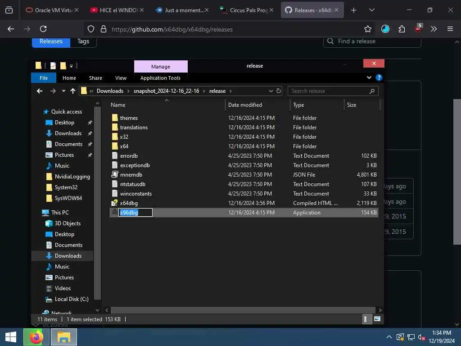The height and width of the screenshot is (346, 461).
Task: Select the x32 folder icon
Action: (x=115, y=137)
